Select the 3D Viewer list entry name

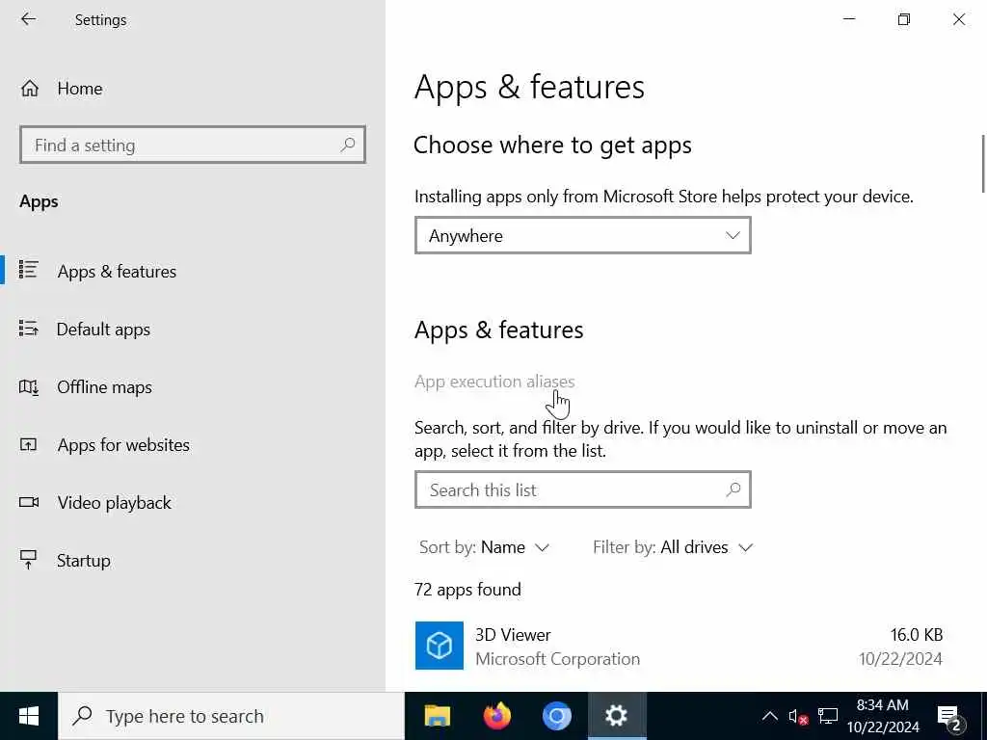(513, 635)
